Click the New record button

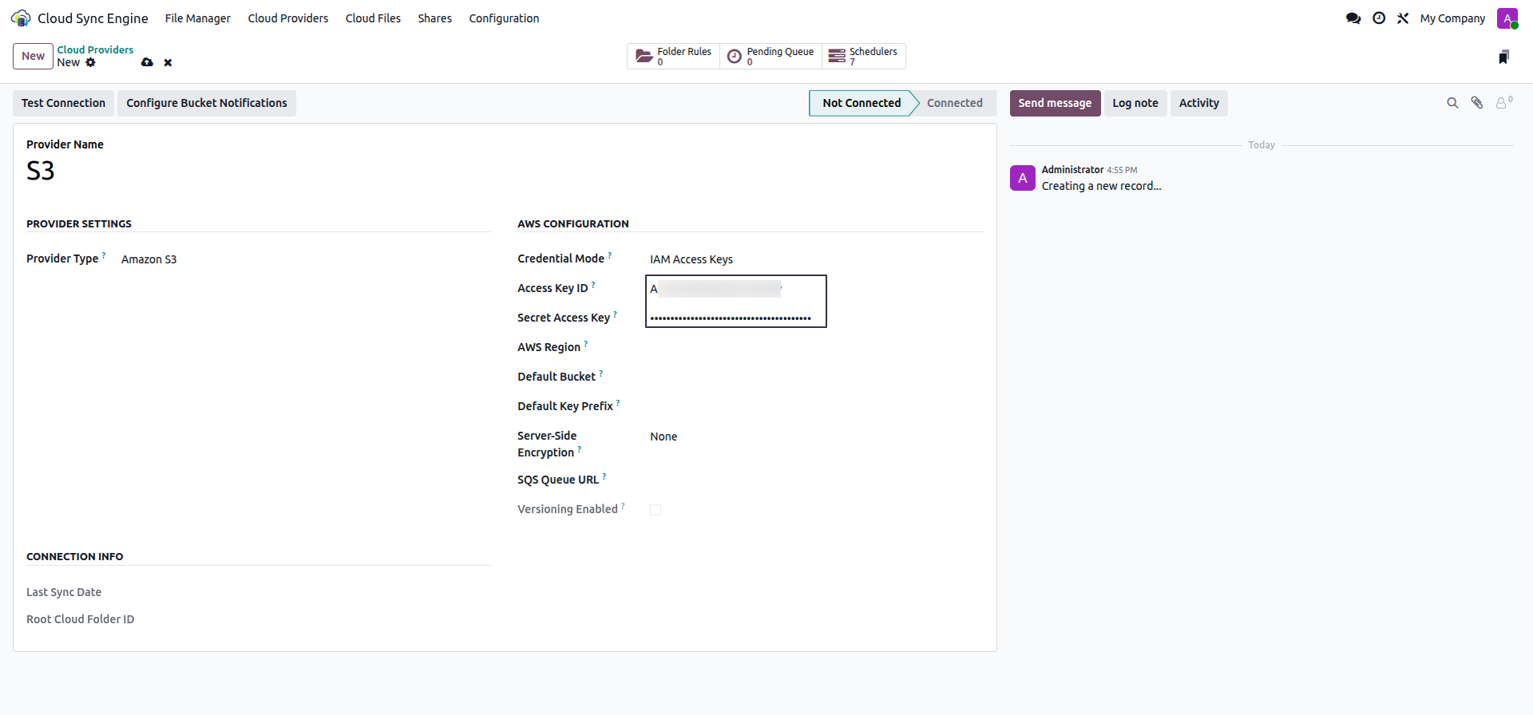coord(33,56)
